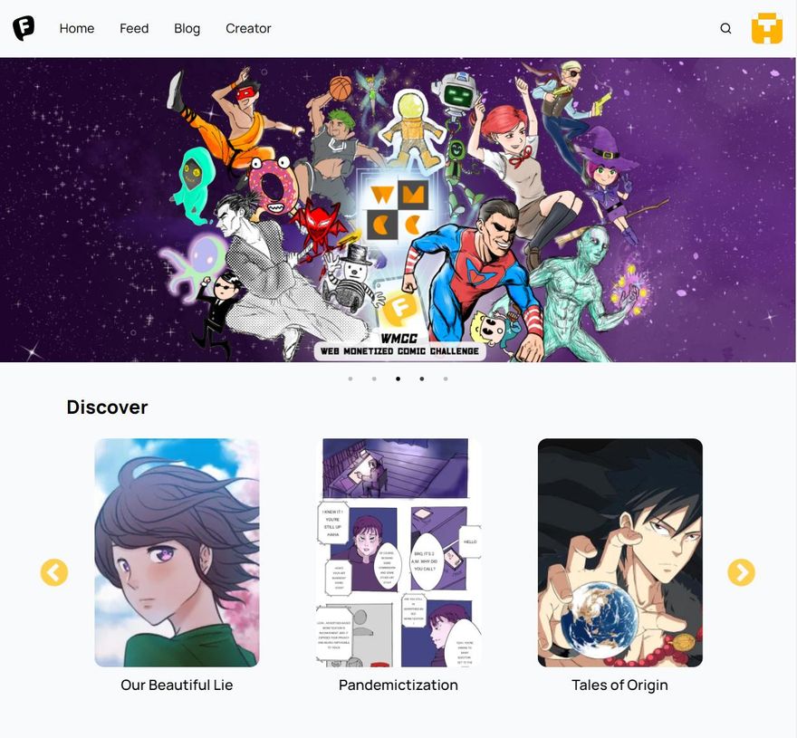The image size is (797, 738).
Task: Jump to the fourth banner carousel dot
Action: click(x=422, y=379)
